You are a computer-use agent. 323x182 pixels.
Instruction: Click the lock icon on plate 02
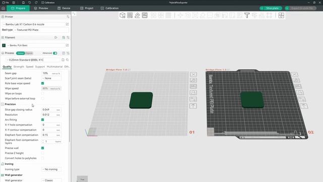coord(300,93)
